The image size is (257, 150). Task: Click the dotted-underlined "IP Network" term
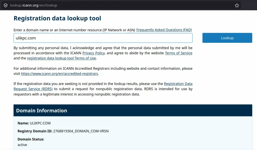[112, 30]
